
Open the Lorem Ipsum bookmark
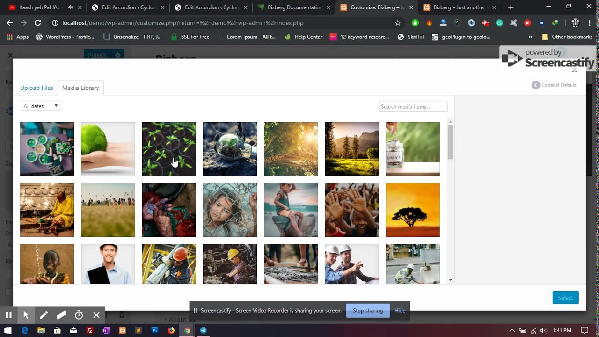point(247,37)
